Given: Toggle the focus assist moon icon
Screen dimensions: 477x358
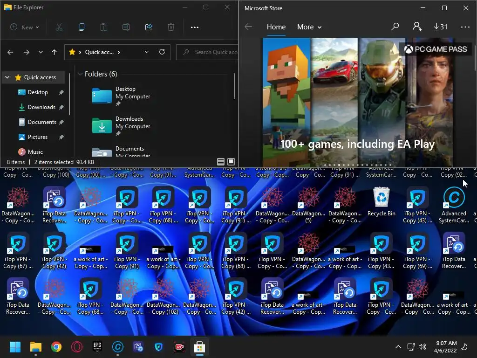Looking at the screenshot, I should click(464, 347).
